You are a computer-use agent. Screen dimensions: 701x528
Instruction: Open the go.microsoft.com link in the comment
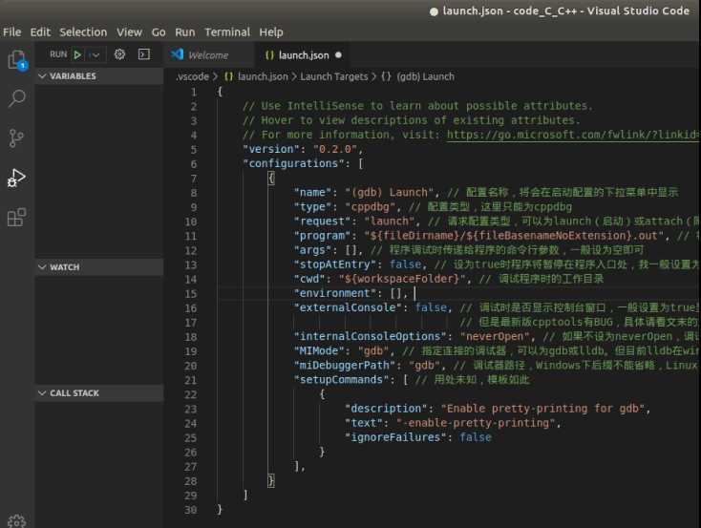click(572, 135)
